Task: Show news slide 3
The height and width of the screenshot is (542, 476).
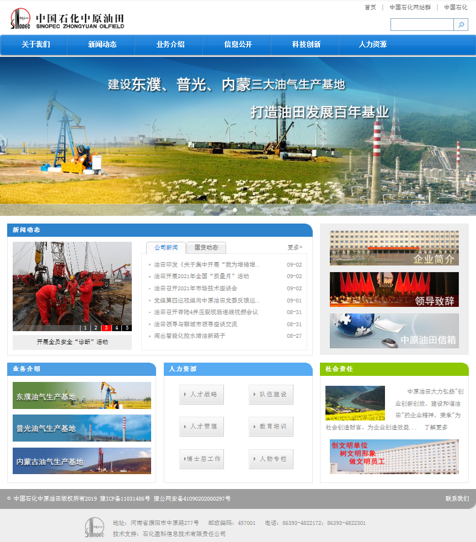Action: click(x=106, y=328)
